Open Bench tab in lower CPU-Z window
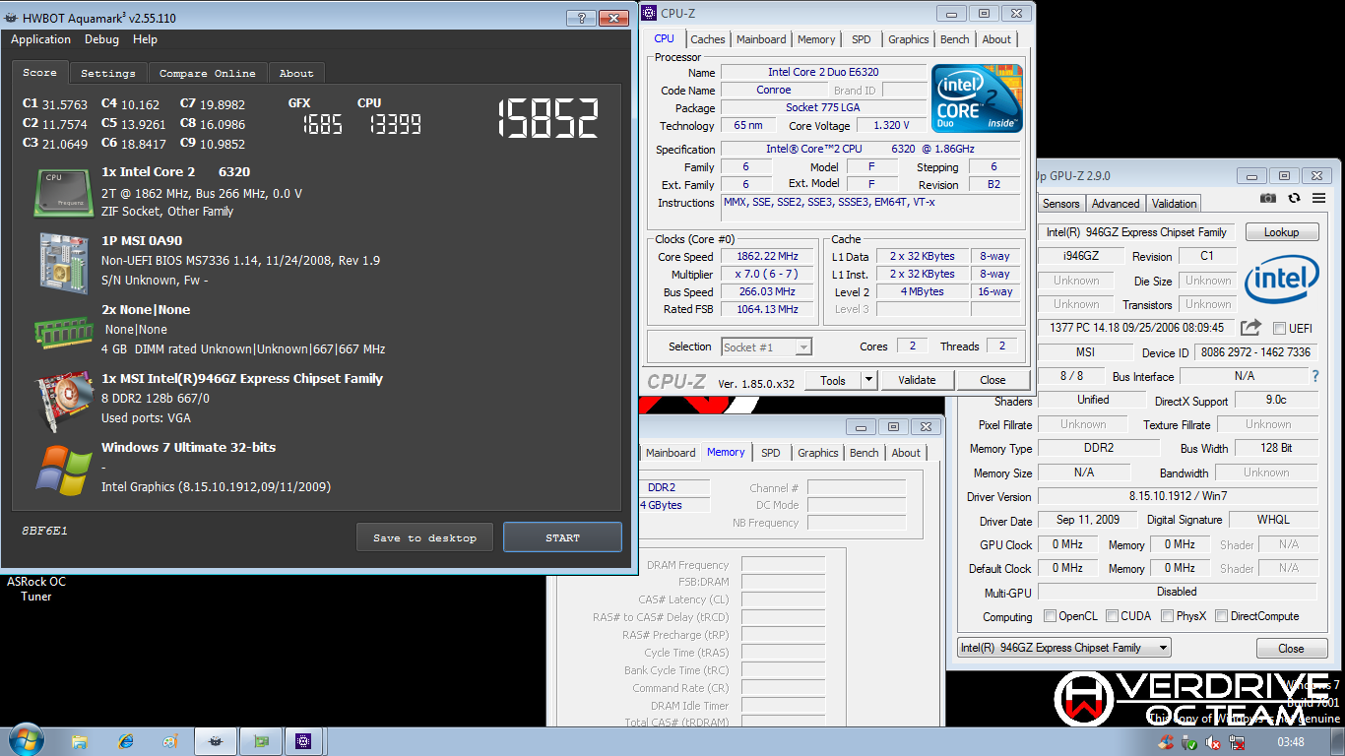The height and width of the screenshot is (756, 1345). click(x=864, y=453)
